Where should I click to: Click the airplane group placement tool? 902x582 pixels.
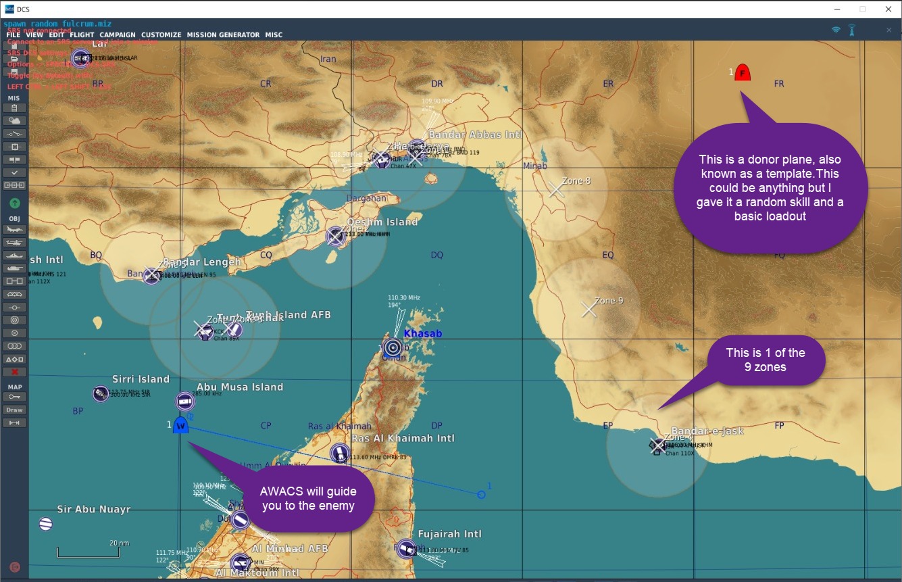click(14, 230)
